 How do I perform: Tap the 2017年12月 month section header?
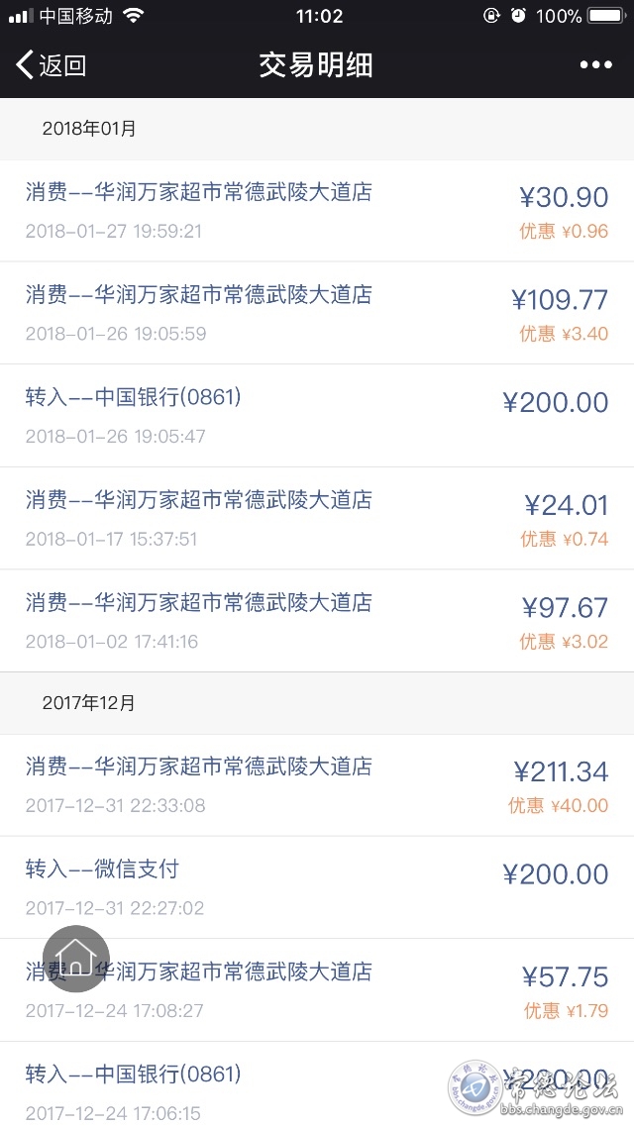click(317, 703)
